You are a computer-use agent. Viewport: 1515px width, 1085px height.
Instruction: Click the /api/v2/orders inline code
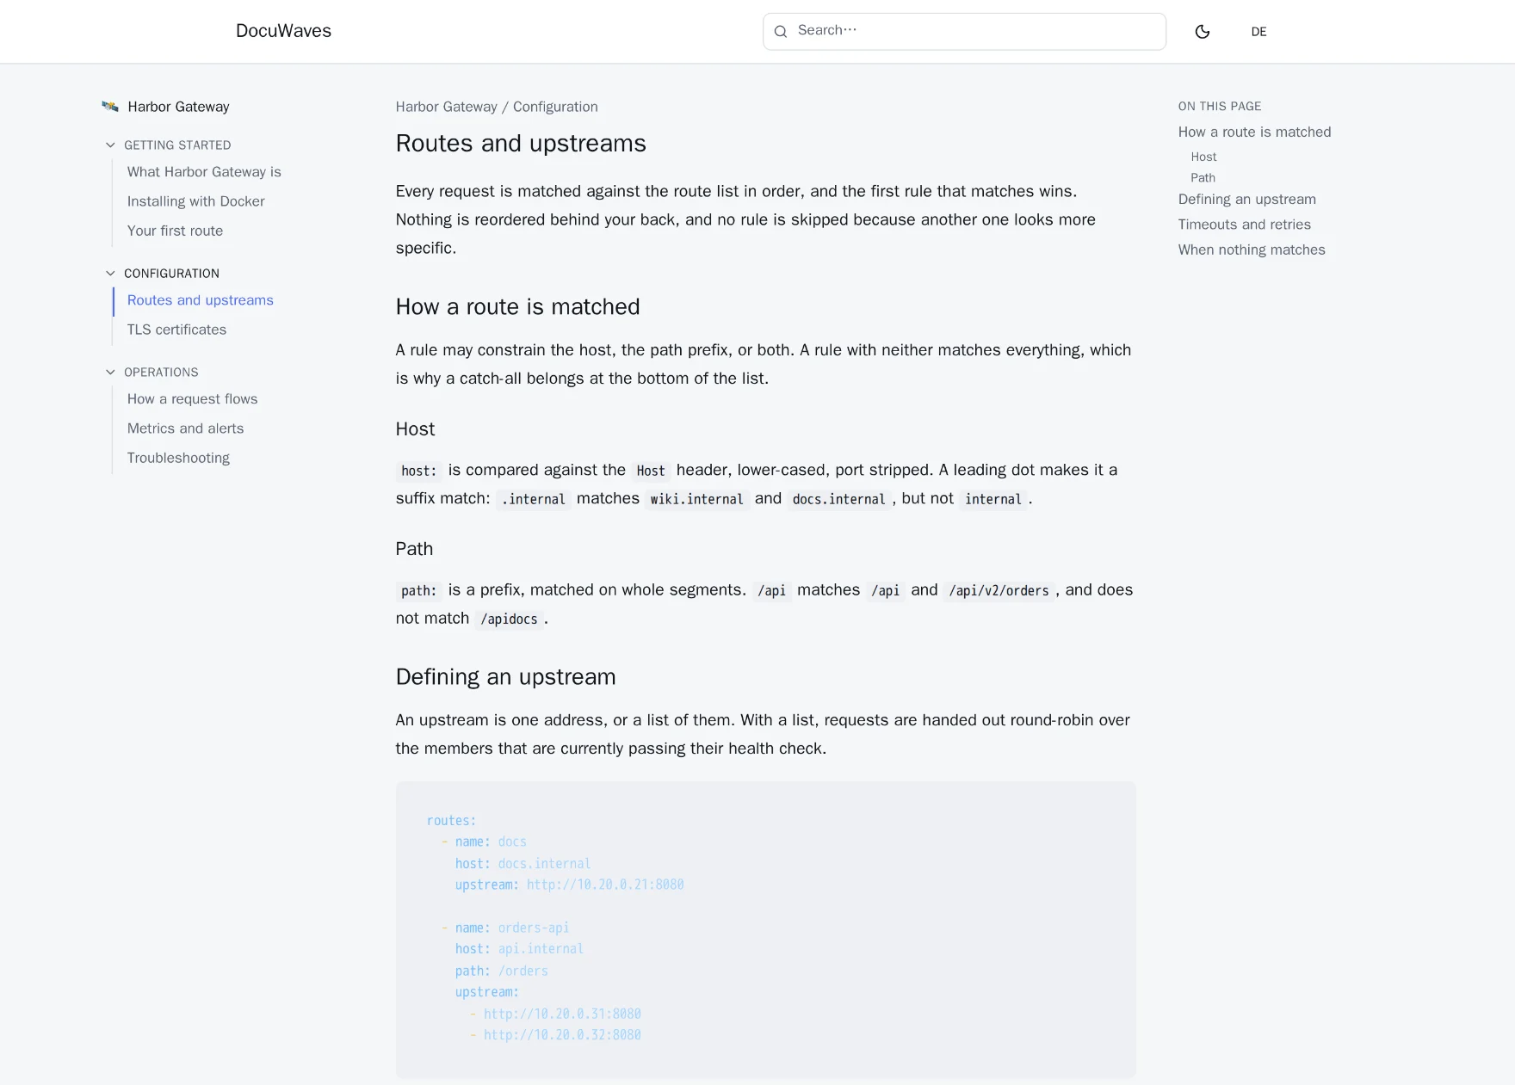tap(999, 590)
